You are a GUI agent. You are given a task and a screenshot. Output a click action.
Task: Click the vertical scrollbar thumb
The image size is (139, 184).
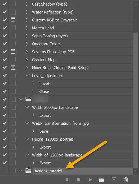pos(136,100)
